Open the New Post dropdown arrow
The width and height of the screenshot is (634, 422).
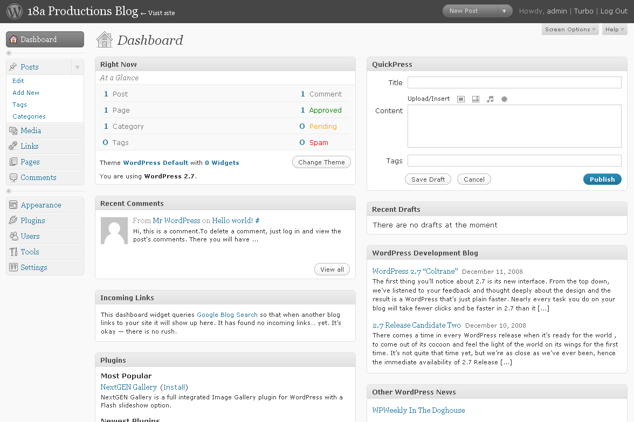coord(504,11)
